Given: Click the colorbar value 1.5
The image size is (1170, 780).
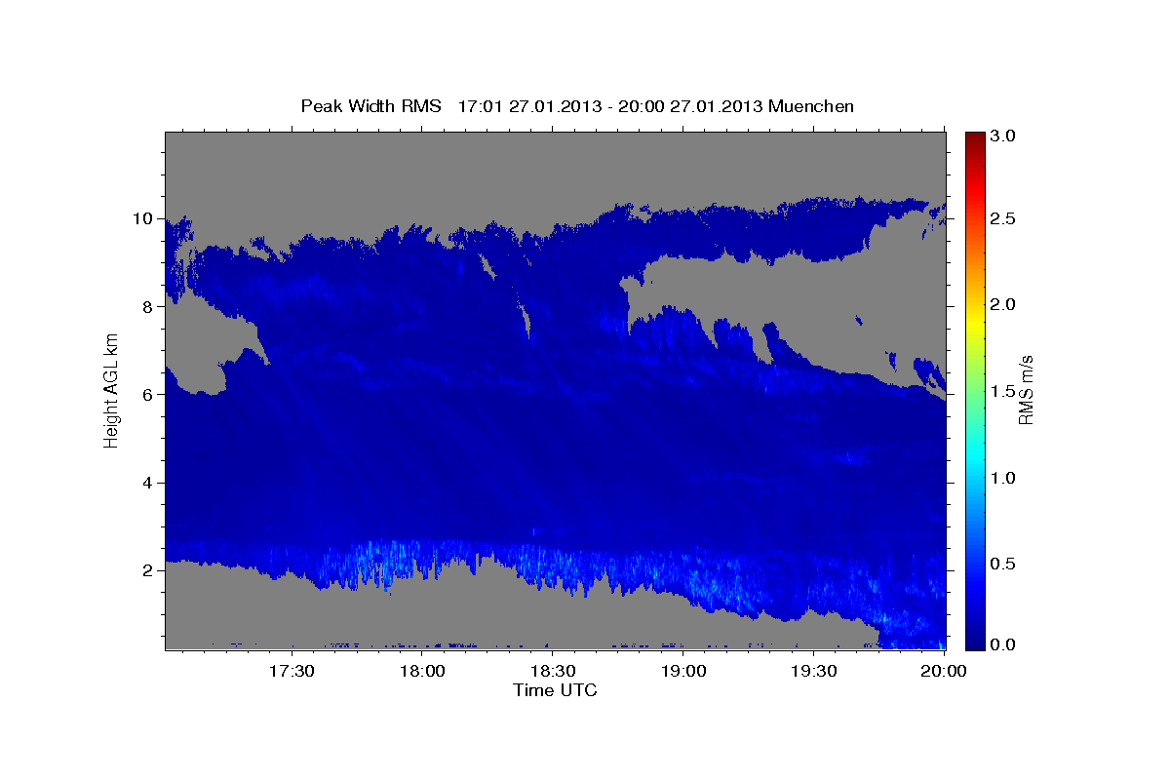Looking at the screenshot, I should click(1004, 391).
